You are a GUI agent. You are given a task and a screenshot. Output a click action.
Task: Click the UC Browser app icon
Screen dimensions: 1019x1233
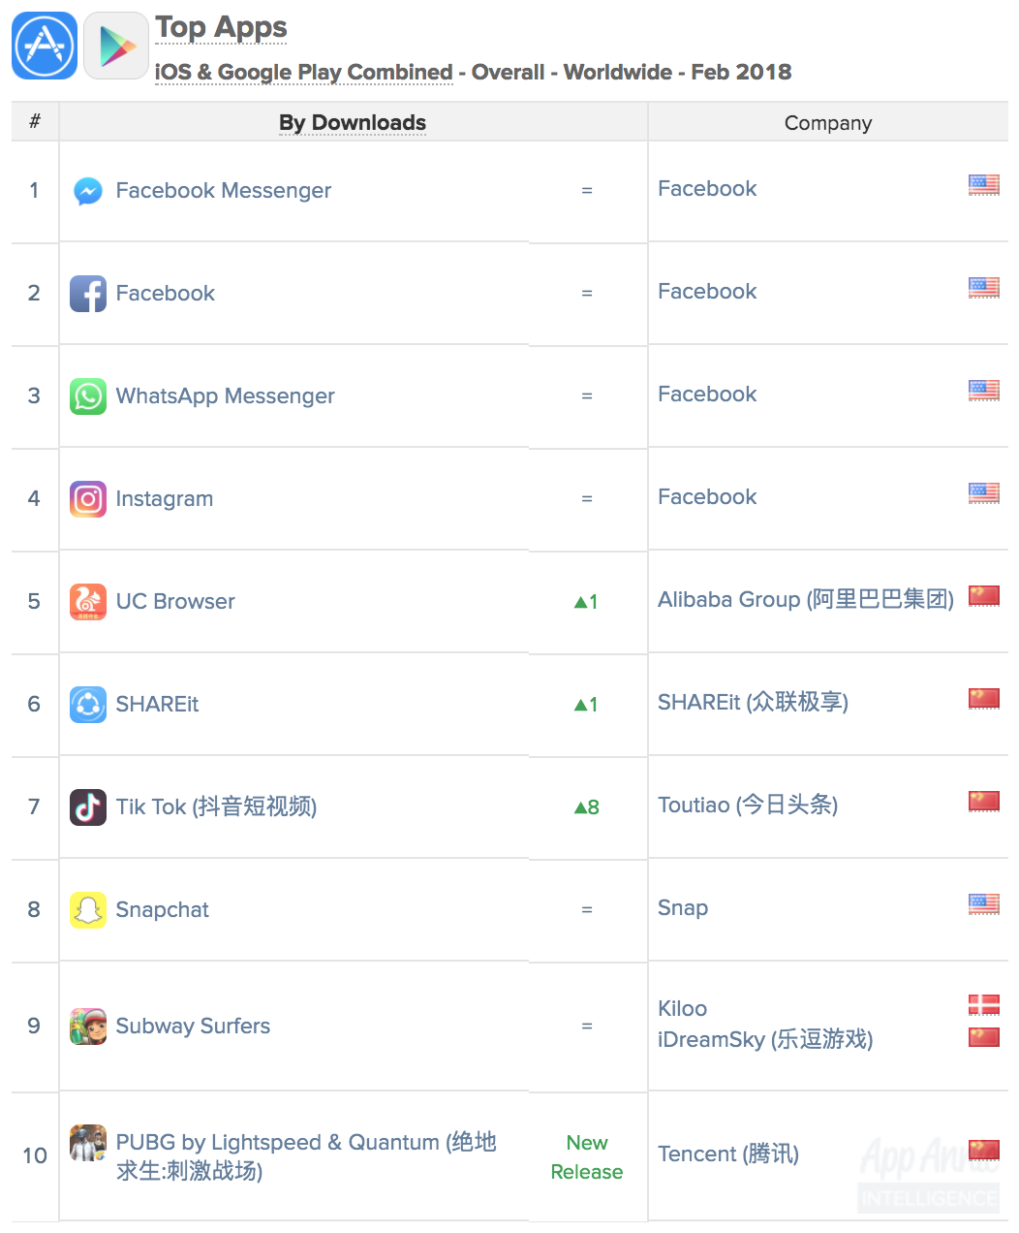point(88,602)
